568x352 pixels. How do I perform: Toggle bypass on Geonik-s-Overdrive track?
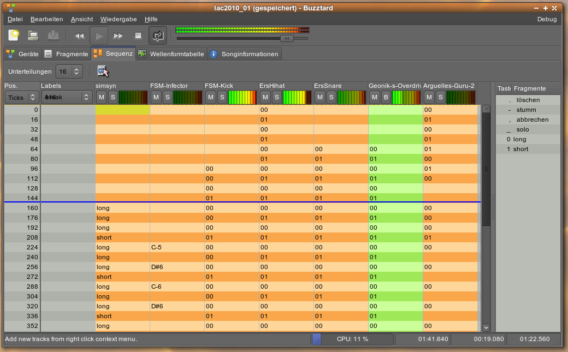[386, 97]
